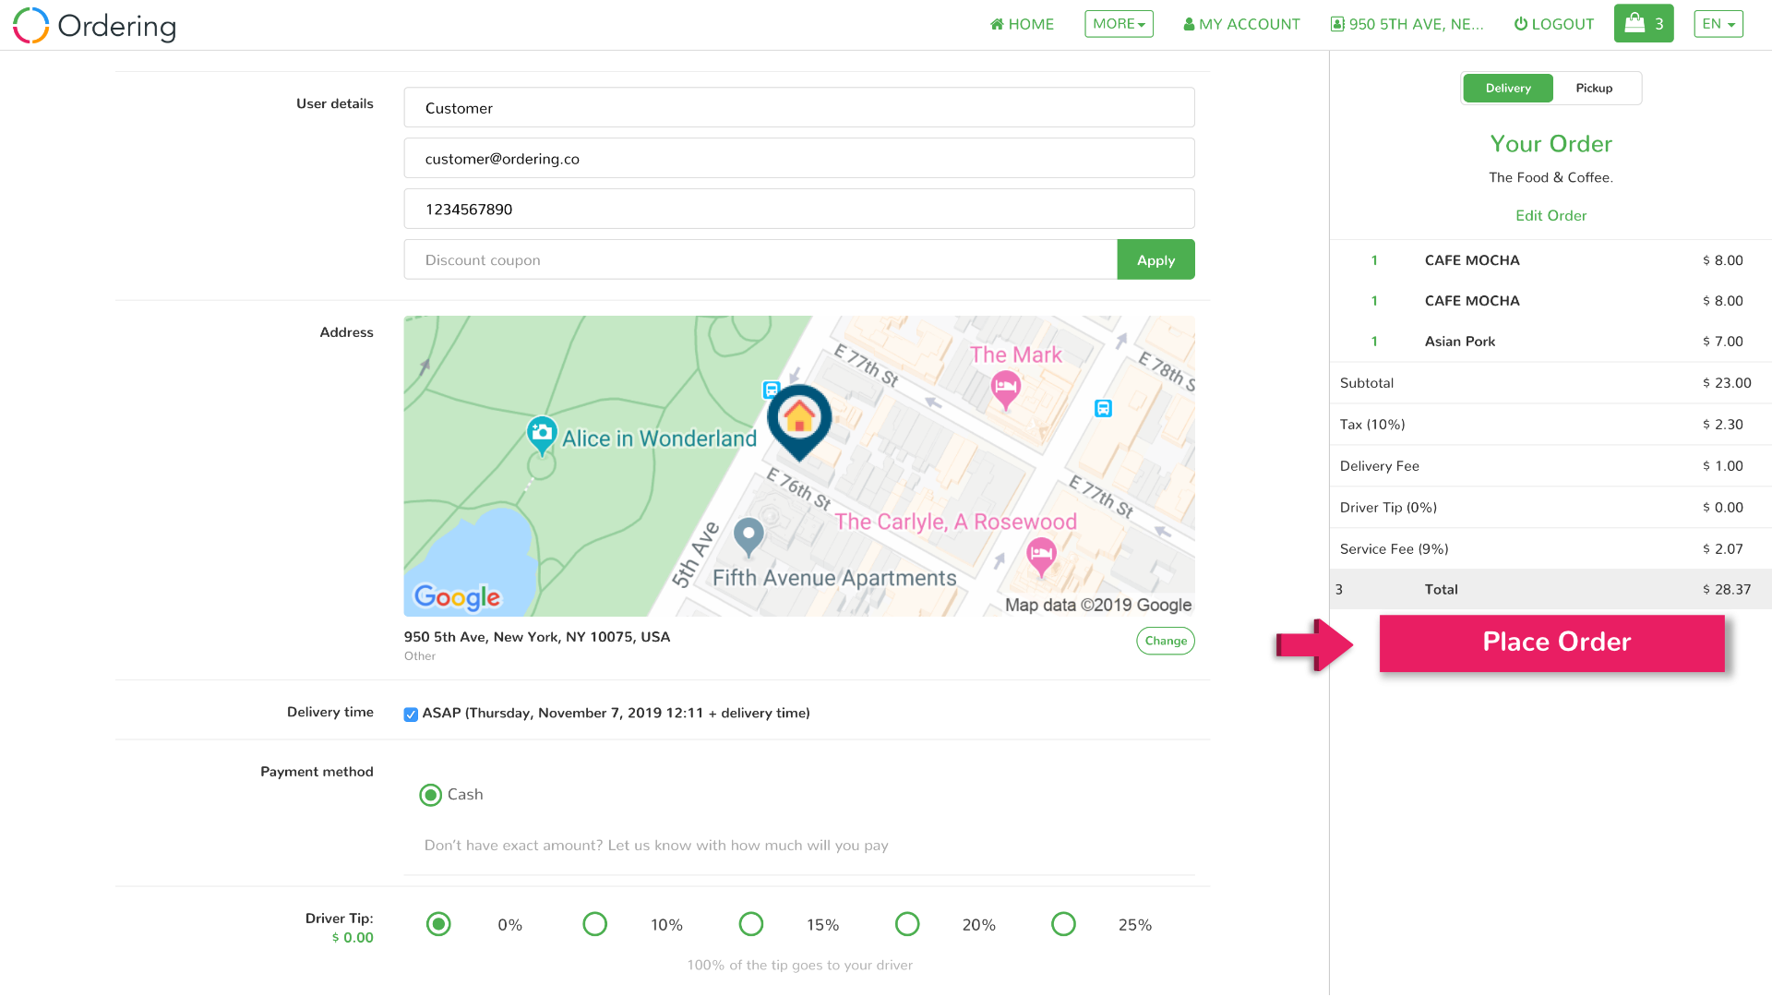Select 10% driver tip

[x=595, y=924]
